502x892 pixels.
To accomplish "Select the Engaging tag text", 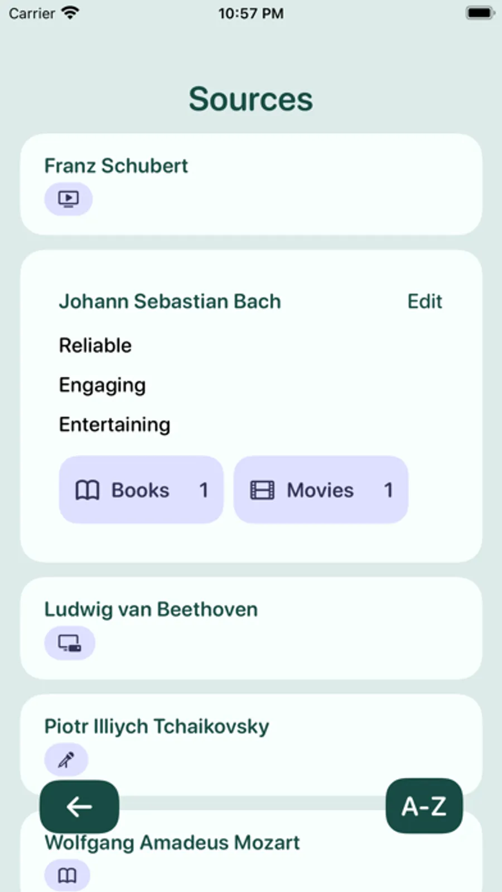I will pos(103,385).
